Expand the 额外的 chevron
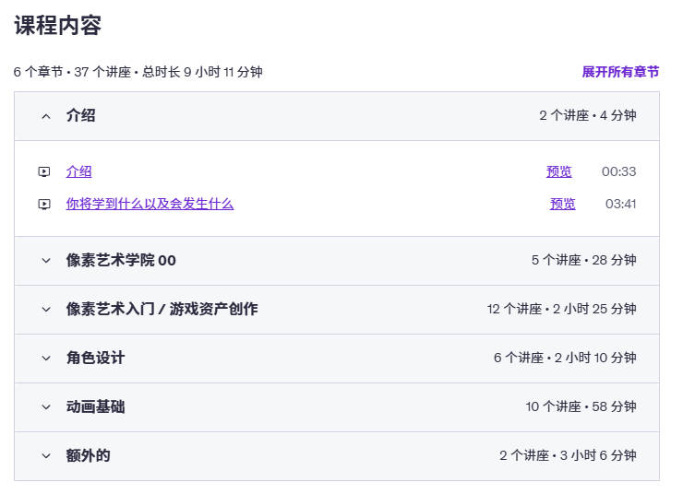The image size is (683, 494). point(46,455)
